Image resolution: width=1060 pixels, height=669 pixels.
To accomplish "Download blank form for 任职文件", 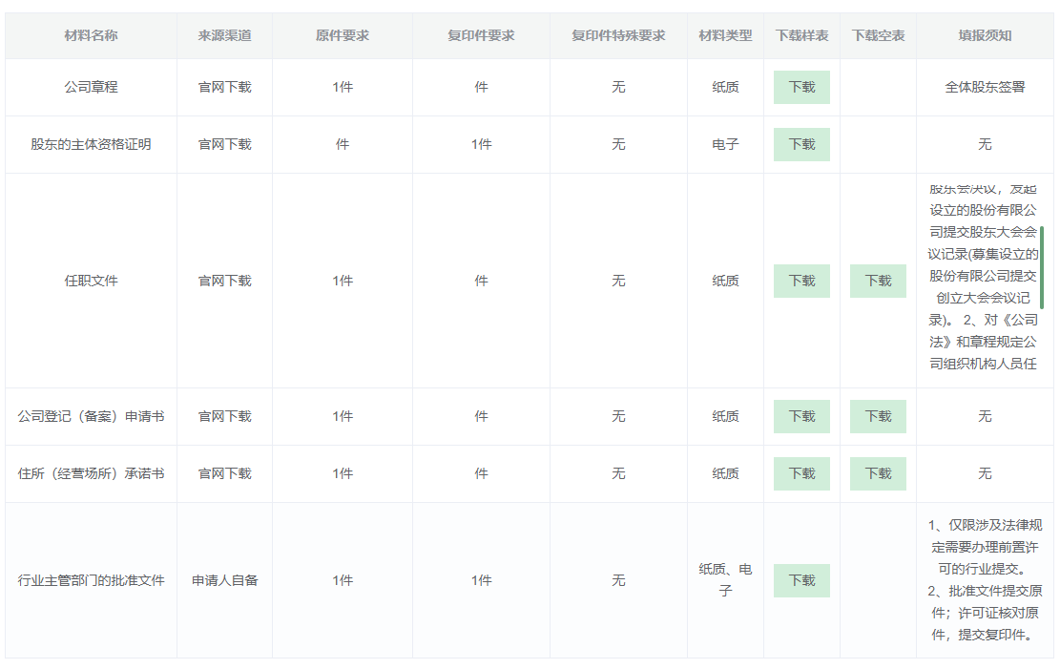I will 878,281.
